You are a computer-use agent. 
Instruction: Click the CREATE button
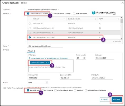(117, 100)
